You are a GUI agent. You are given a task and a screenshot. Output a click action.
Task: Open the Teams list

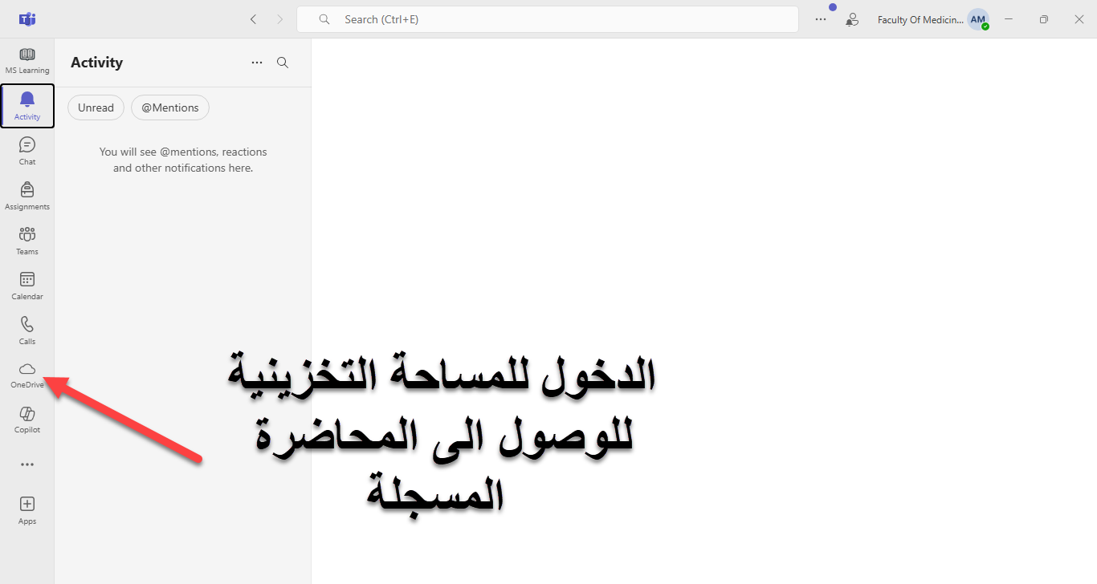tap(27, 241)
